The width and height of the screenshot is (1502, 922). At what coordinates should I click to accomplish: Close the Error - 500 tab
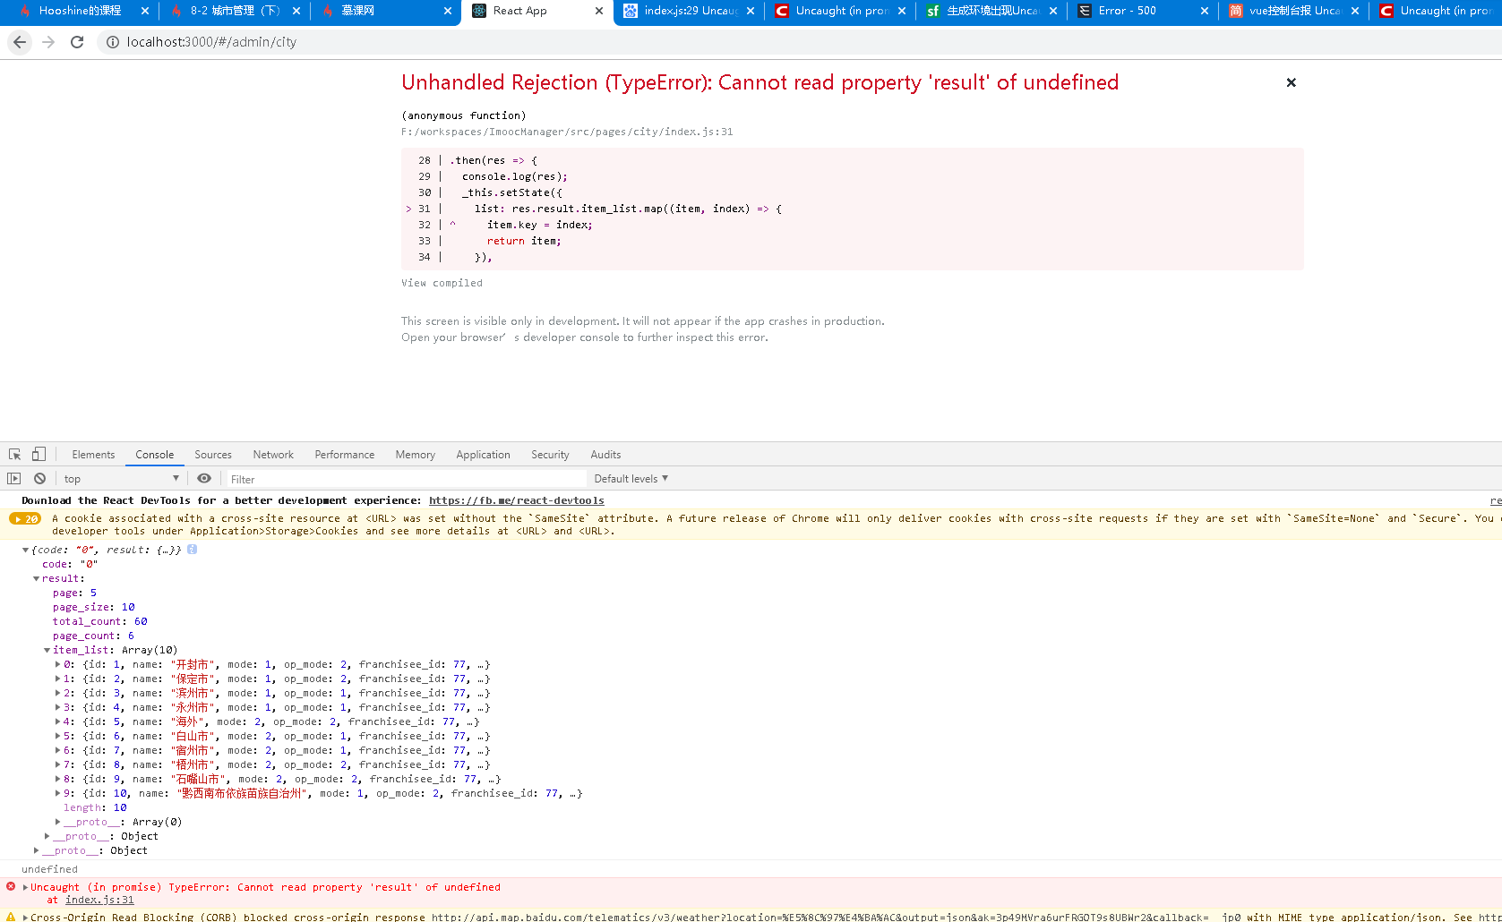click(1205, 11)
